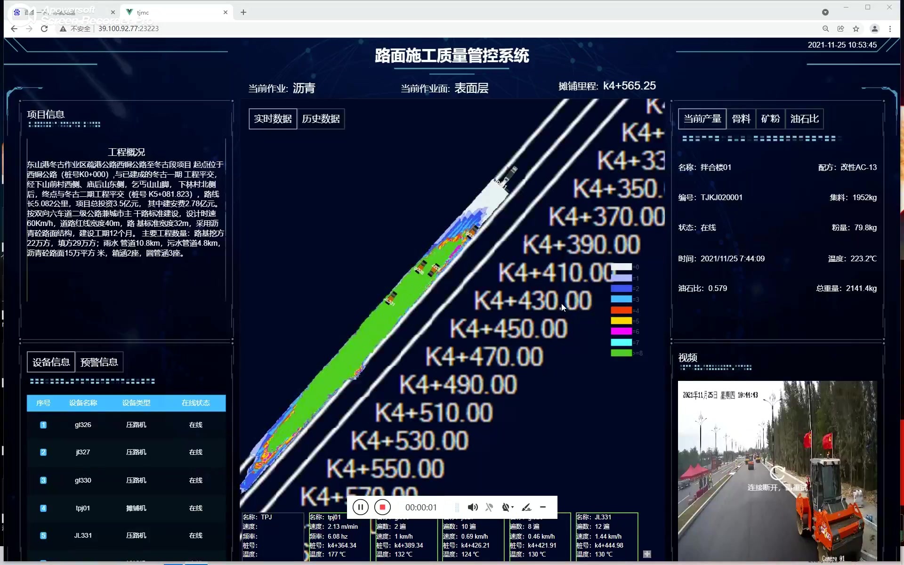Stop the screen recording
This screenshot has width=904, height=565.
pyautogui.click(x=382, y=507)
